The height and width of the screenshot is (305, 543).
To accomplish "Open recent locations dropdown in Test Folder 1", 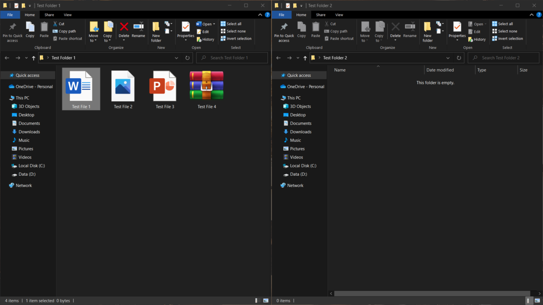I will click(x=27, y=58).
